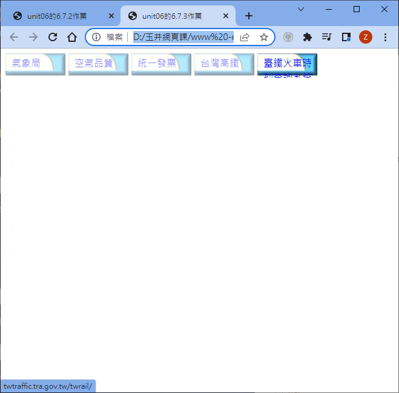
Task: Go to the browser home page
Action: coord(72,37)
